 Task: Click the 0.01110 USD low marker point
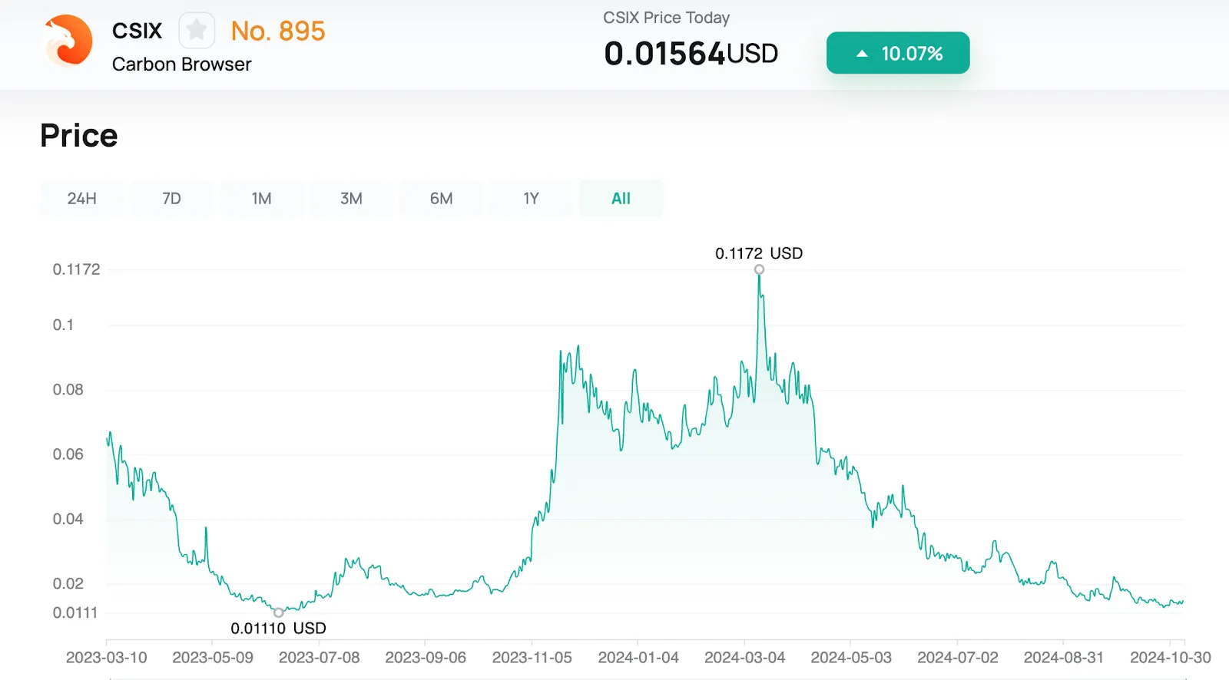279,612
